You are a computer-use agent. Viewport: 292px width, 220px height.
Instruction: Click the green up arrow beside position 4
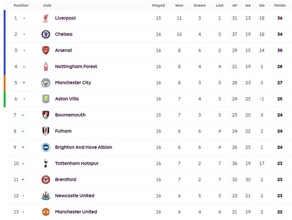click(24, 67)
